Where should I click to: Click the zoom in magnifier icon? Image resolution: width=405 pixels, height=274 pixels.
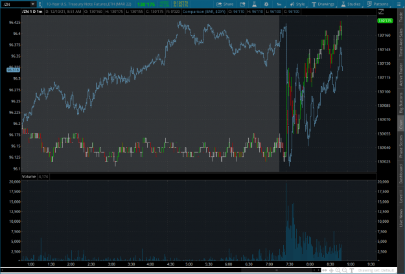[x=338, y=270]
